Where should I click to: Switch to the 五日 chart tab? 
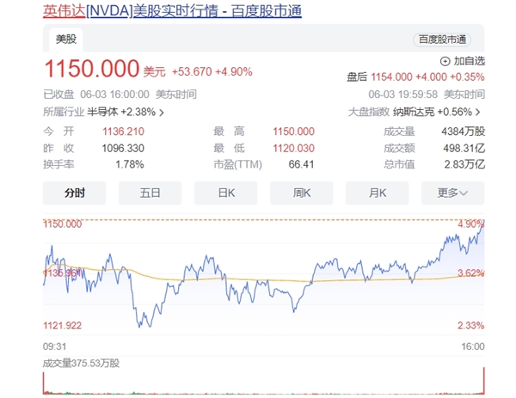pos(150,193)
